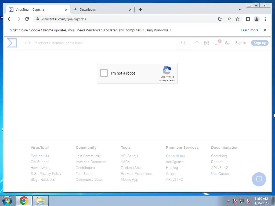Open the Chrome profile avatar
Screen dimensions: 275x206
256,19
